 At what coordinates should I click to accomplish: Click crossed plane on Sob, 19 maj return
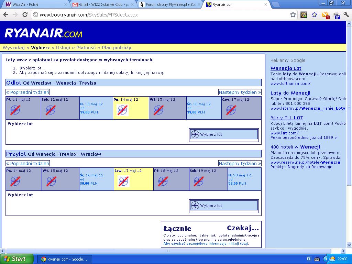199,181
